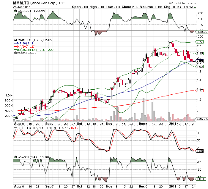Image resolution: width=208 pixels, height=189 pixels.
Task: Click the middle Bollinger band tag 2.35
Action: pos(200,53)
